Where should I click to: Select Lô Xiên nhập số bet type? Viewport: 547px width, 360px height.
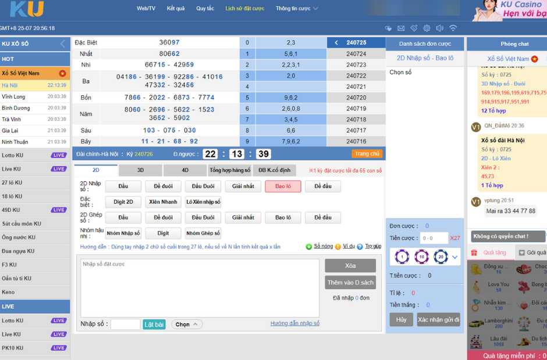[203, 202]
